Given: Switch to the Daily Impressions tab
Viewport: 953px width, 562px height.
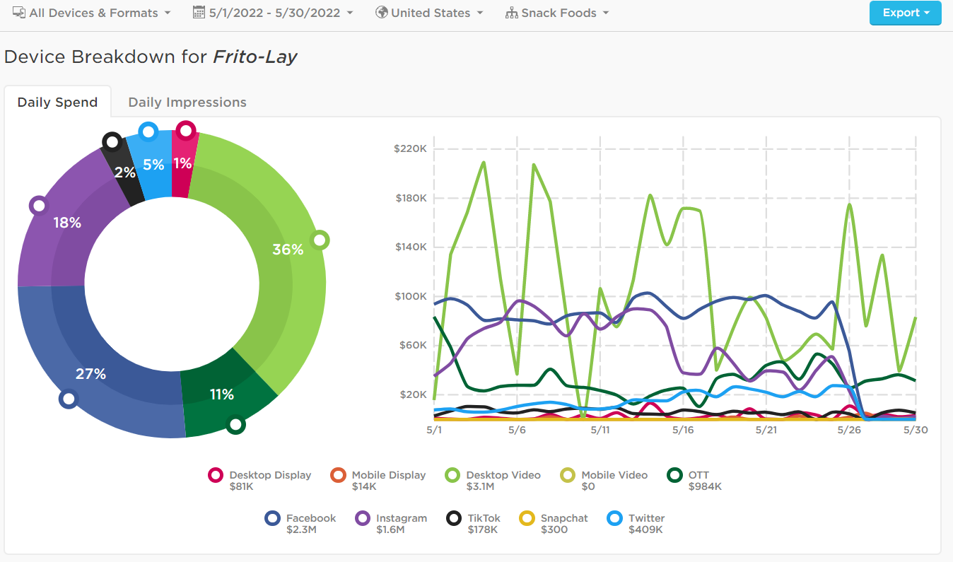Looking at the screenshot, I should coord(187,102).
